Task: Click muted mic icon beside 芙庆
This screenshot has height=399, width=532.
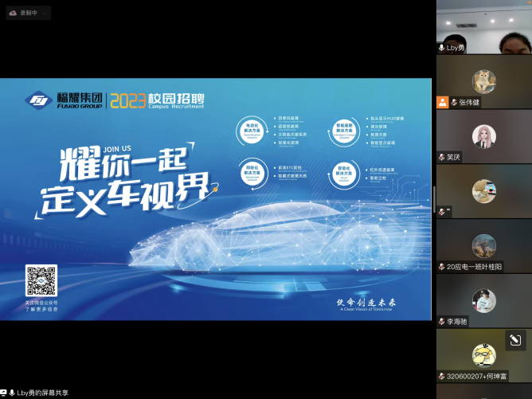Action: (x=442, y=157)
